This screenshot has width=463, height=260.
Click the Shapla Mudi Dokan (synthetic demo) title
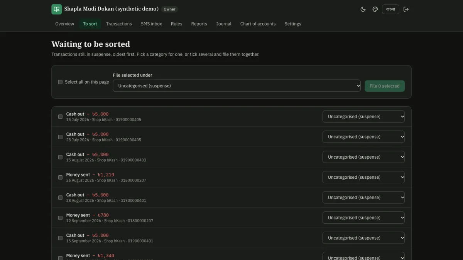coord(112,9)
